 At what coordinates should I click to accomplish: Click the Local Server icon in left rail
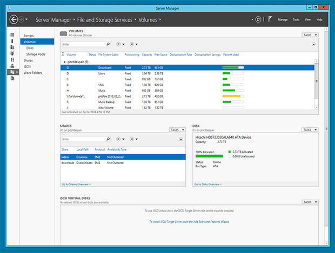12,41
